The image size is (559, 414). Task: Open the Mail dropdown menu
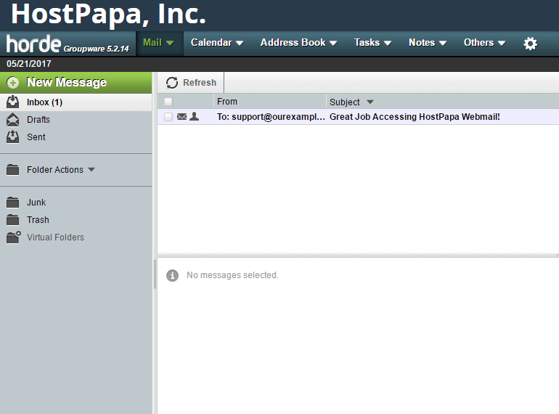[159, 43]
